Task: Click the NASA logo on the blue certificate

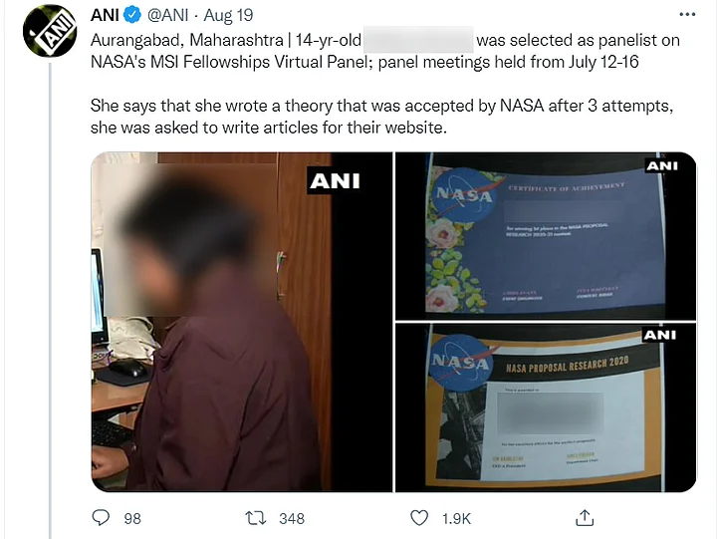Action: point(463,194)
